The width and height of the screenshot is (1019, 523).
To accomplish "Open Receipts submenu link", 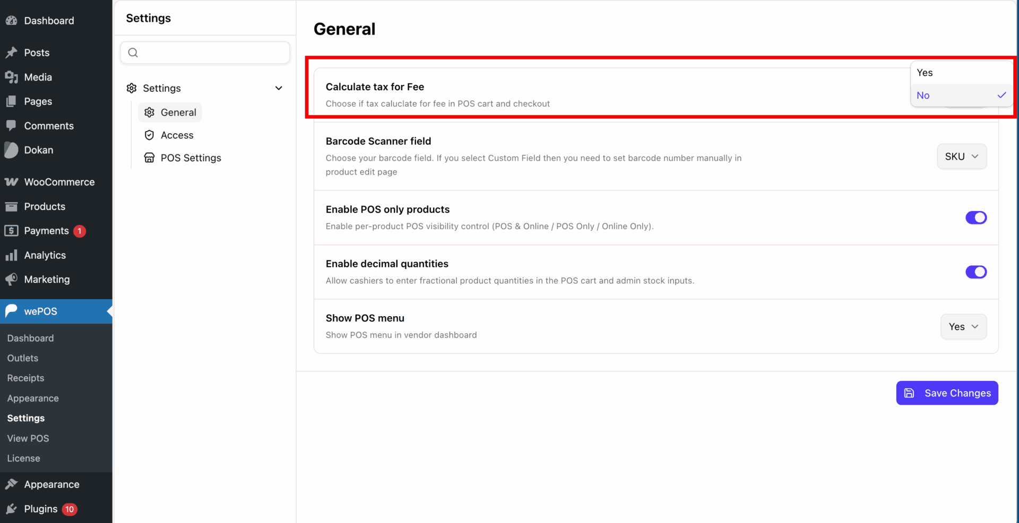I will click(25, 378).
